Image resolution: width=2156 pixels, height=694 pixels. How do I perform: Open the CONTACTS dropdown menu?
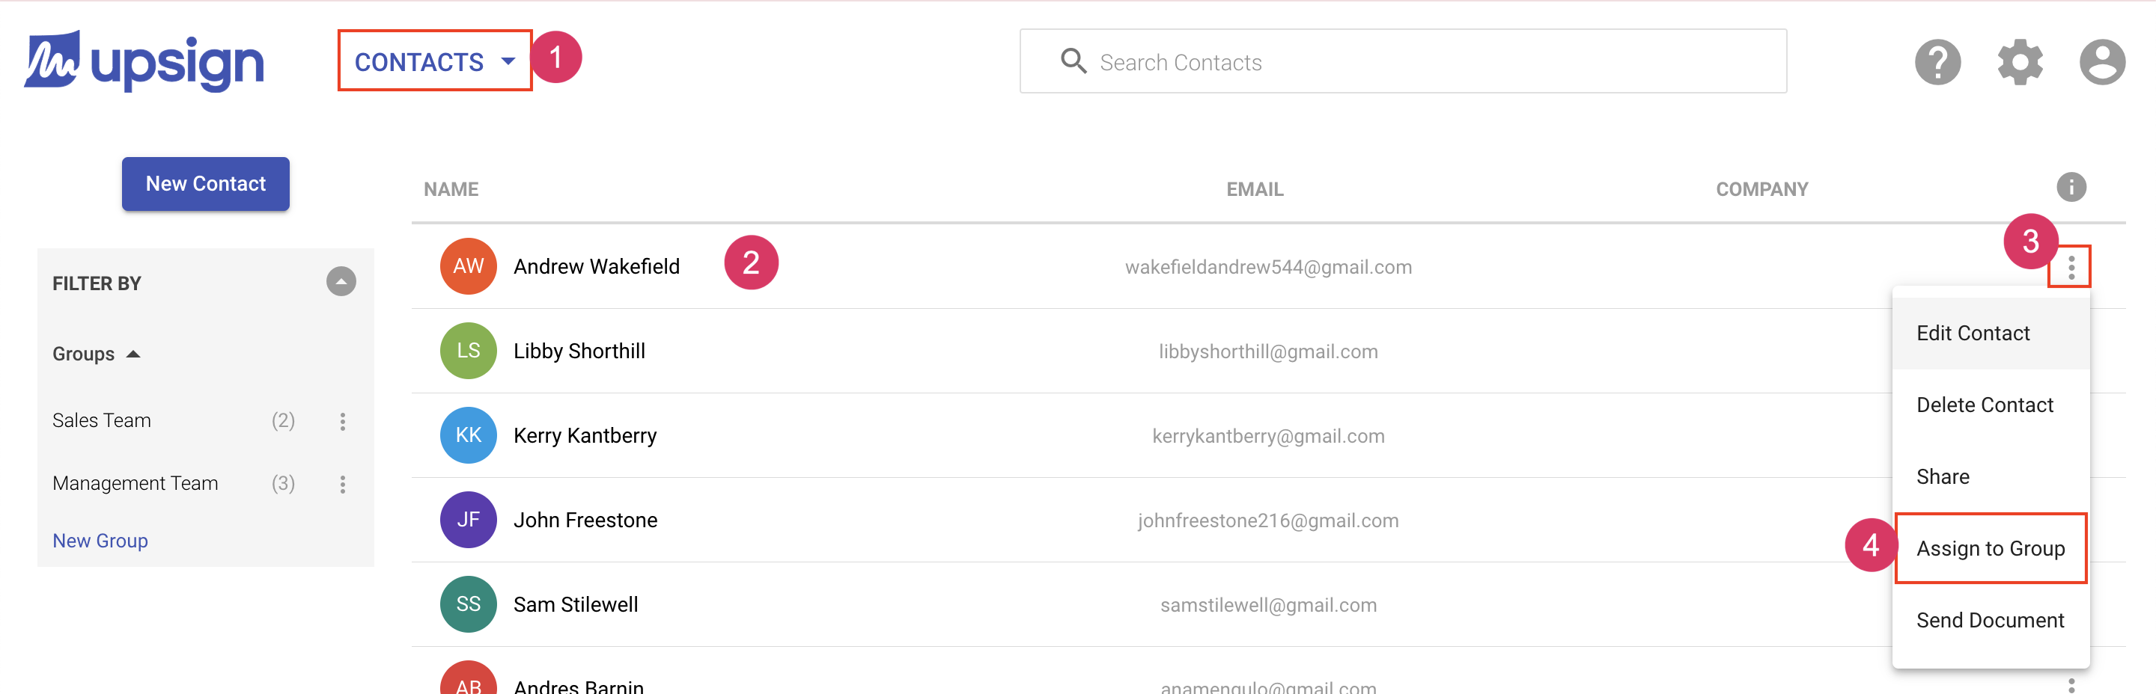pos(434,62)
